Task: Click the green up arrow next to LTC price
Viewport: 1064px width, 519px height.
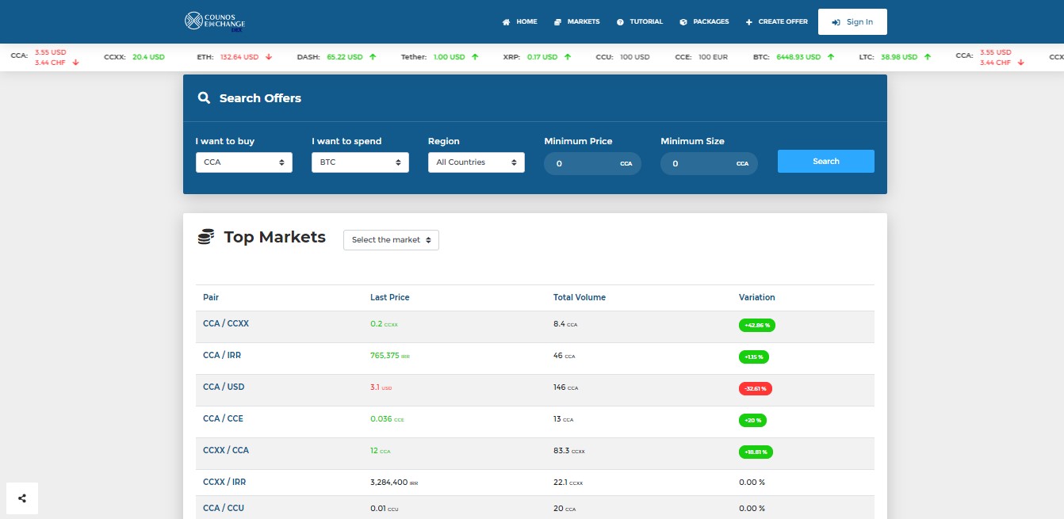Action: tap(928, 57)
